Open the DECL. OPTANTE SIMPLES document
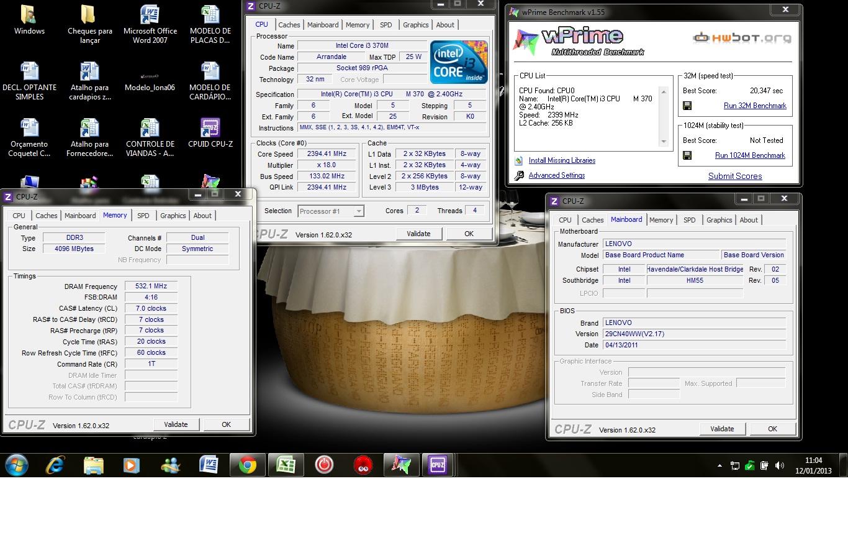Viewport: 848px width, 545px height. 29,81
